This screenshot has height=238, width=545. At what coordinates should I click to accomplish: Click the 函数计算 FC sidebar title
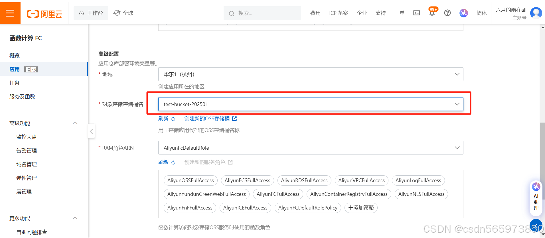point(26,38)
